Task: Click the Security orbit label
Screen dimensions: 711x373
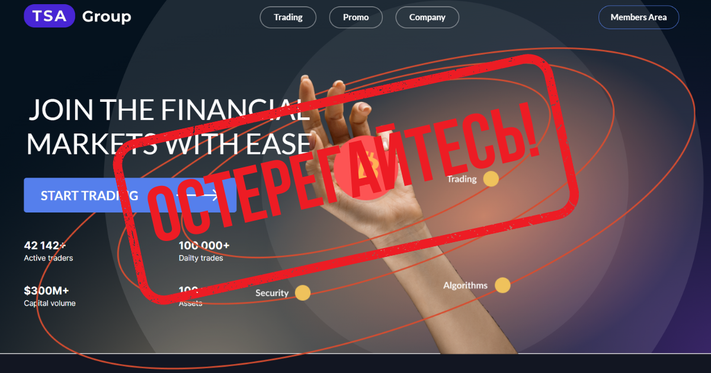Action: (272, 292)
